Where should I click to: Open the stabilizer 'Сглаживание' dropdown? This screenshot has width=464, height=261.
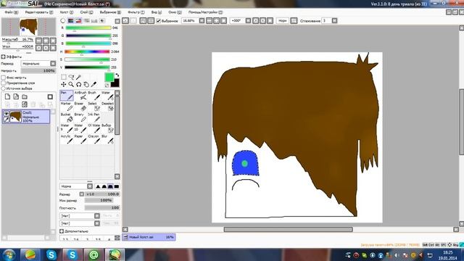[x=334, y=21]
